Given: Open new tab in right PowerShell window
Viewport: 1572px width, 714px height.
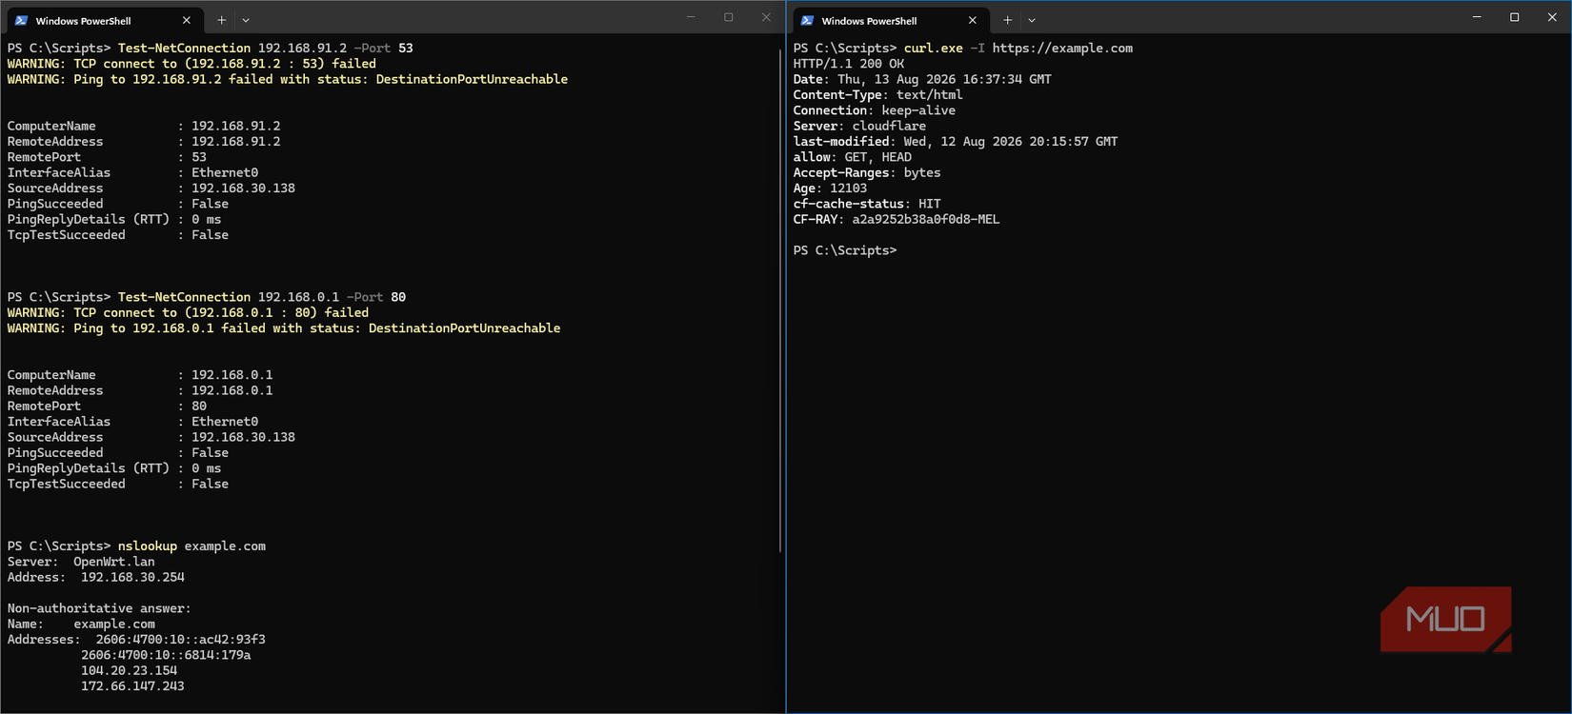Looking at the screenshot, I should [x=1007, y=20].
